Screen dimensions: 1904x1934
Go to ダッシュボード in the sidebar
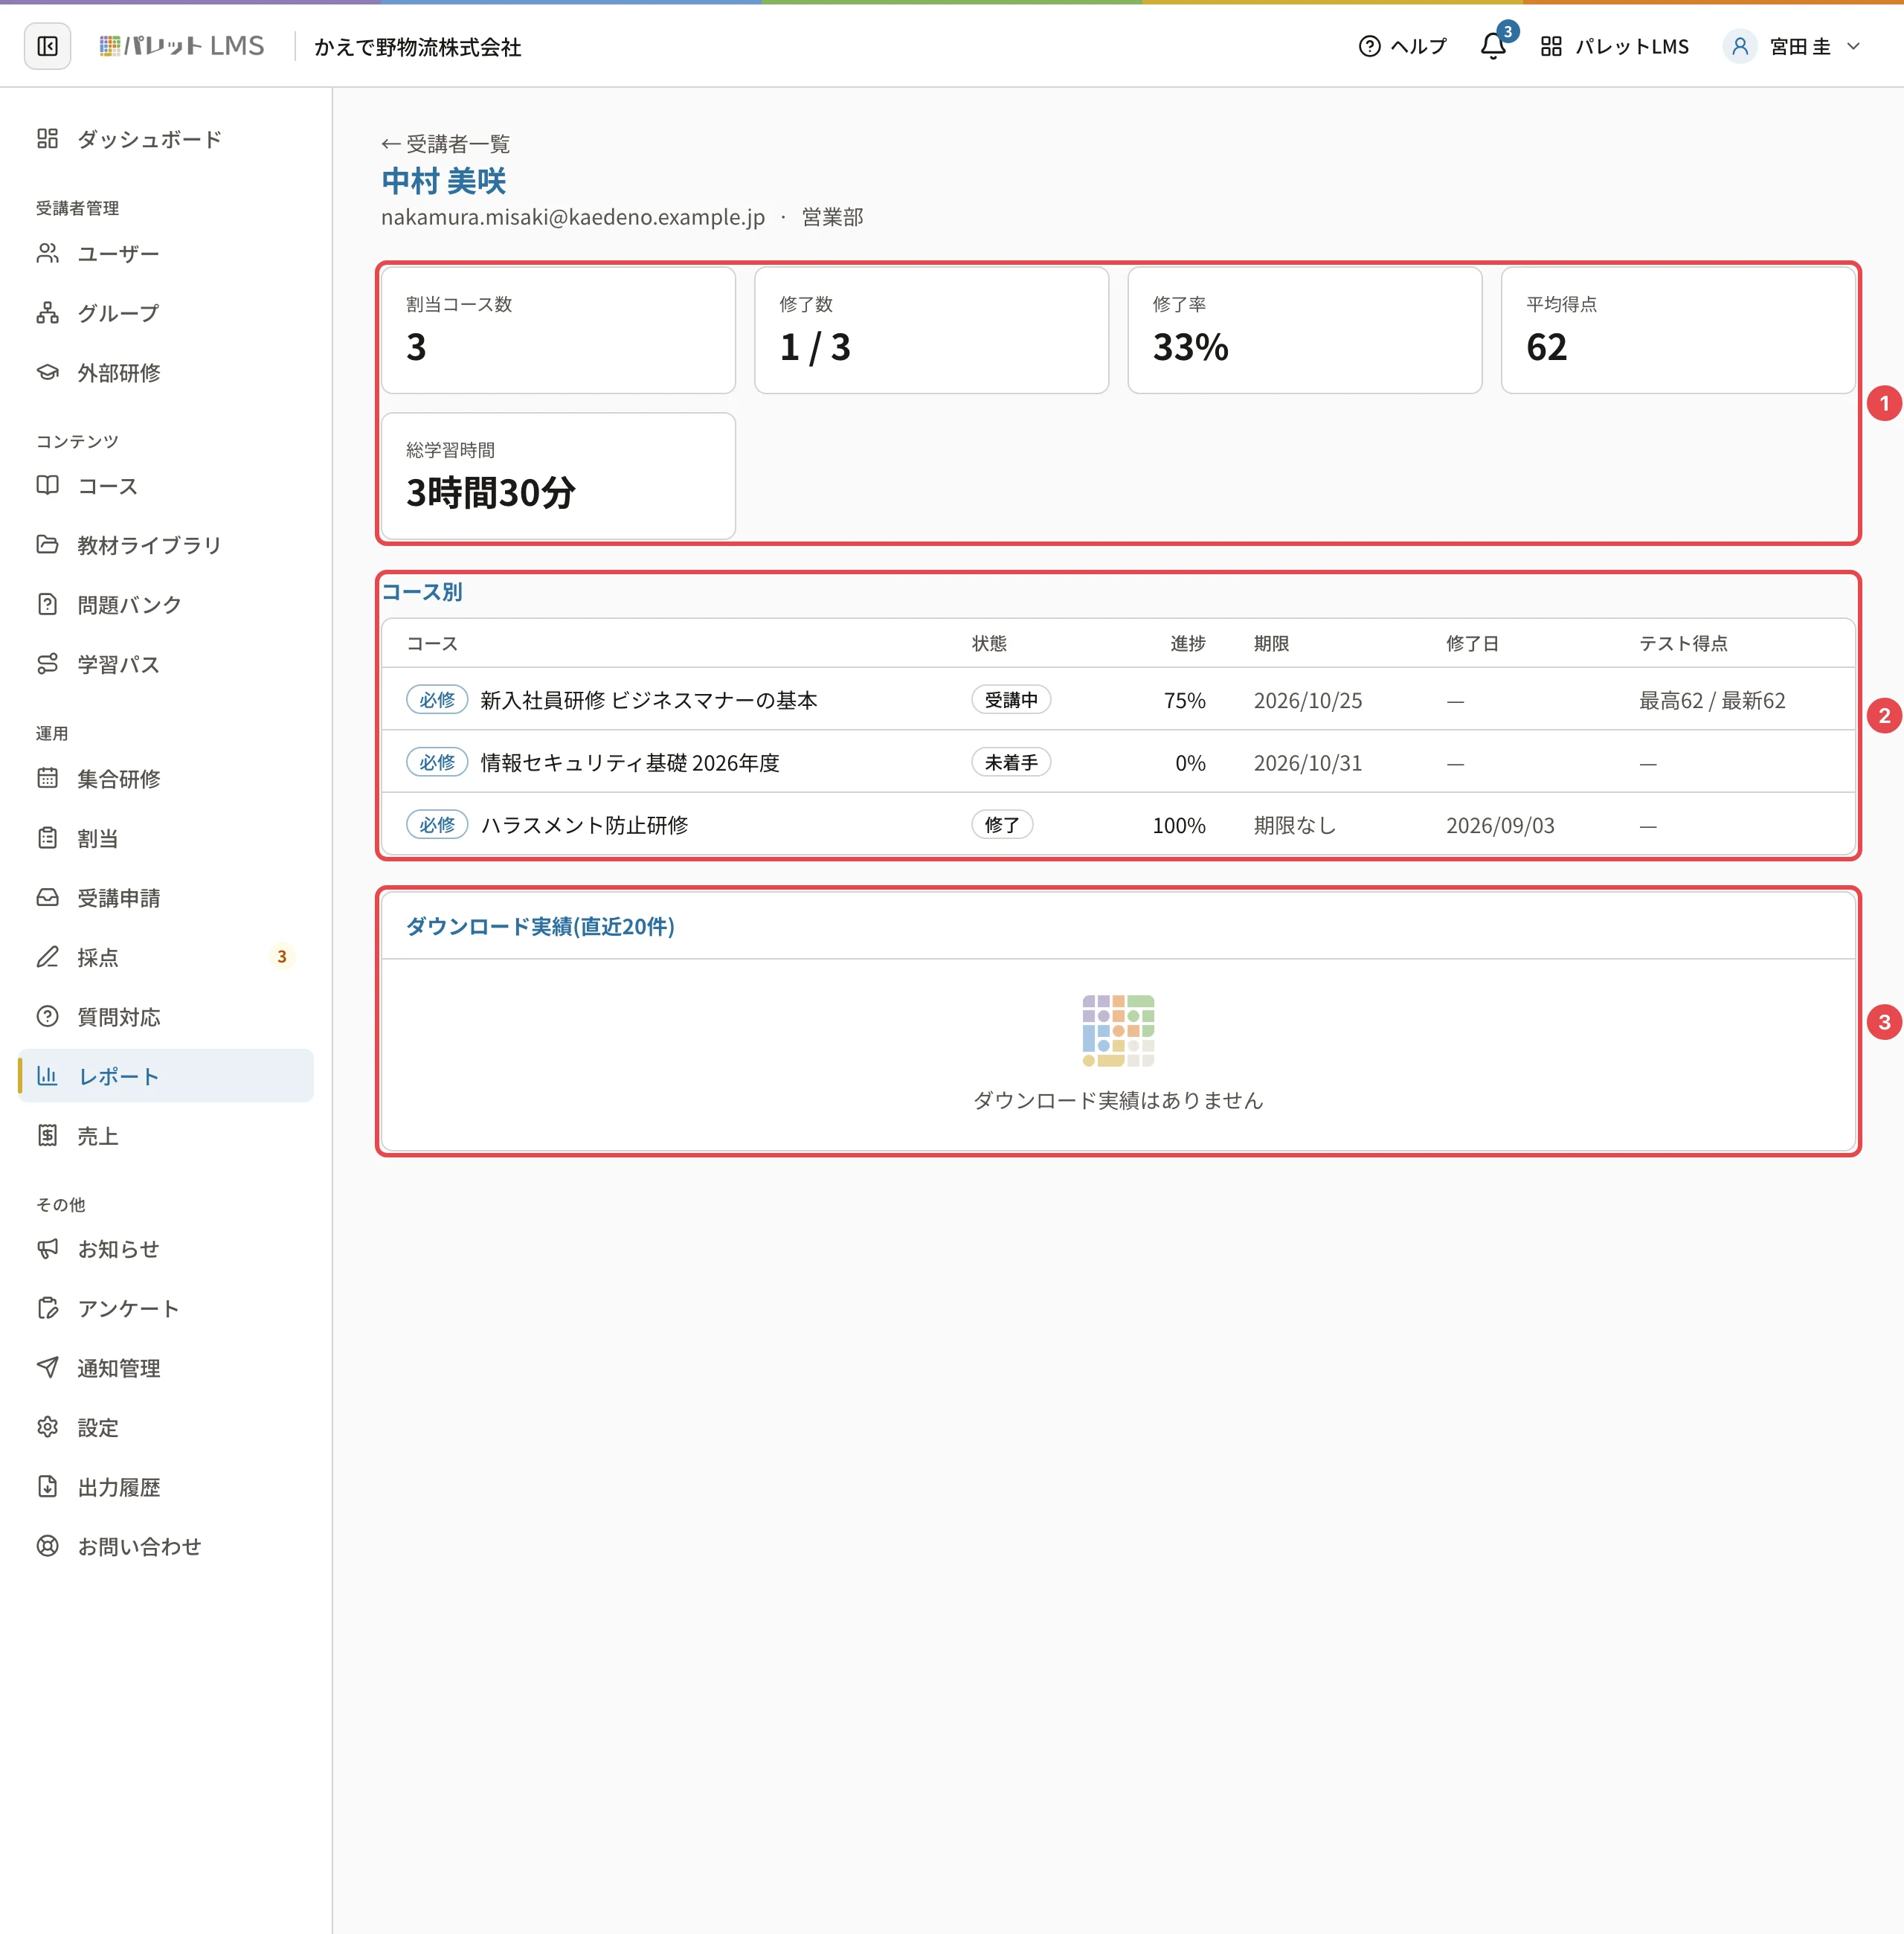[x=166, y=139]
